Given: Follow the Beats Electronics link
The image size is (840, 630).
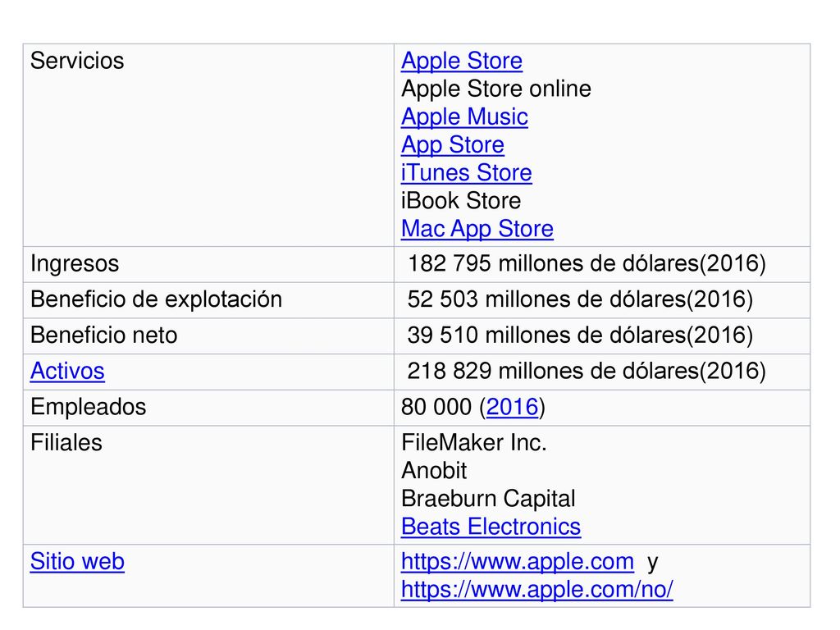Looking at the screenshot, I should pos(491,527).
